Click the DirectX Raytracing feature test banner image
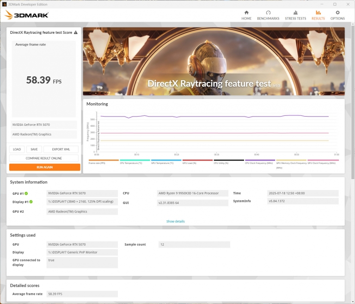Screen dimensions: 355x304 coord(214,61)
